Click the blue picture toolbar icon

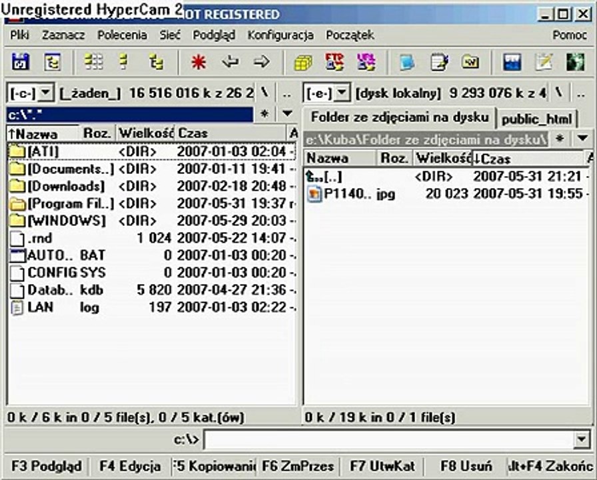(512, 63)
